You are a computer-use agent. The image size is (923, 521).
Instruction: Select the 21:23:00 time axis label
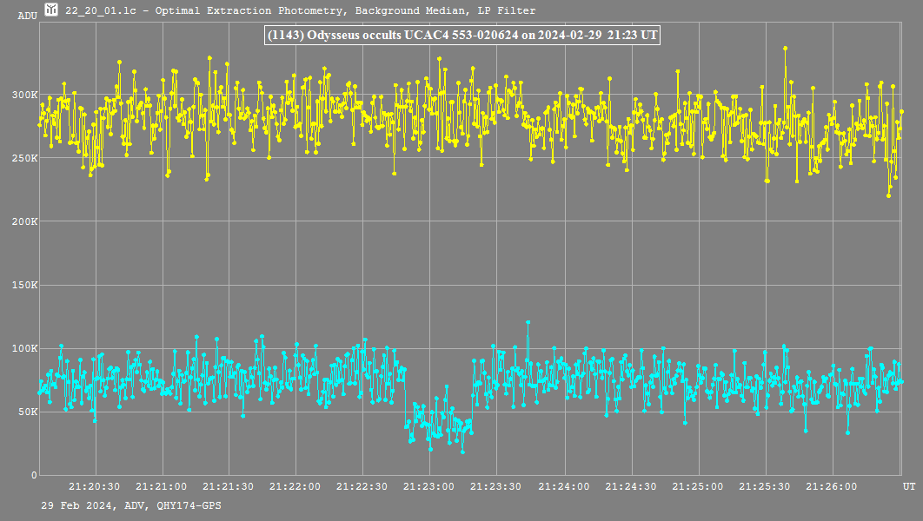coord(429,487)
